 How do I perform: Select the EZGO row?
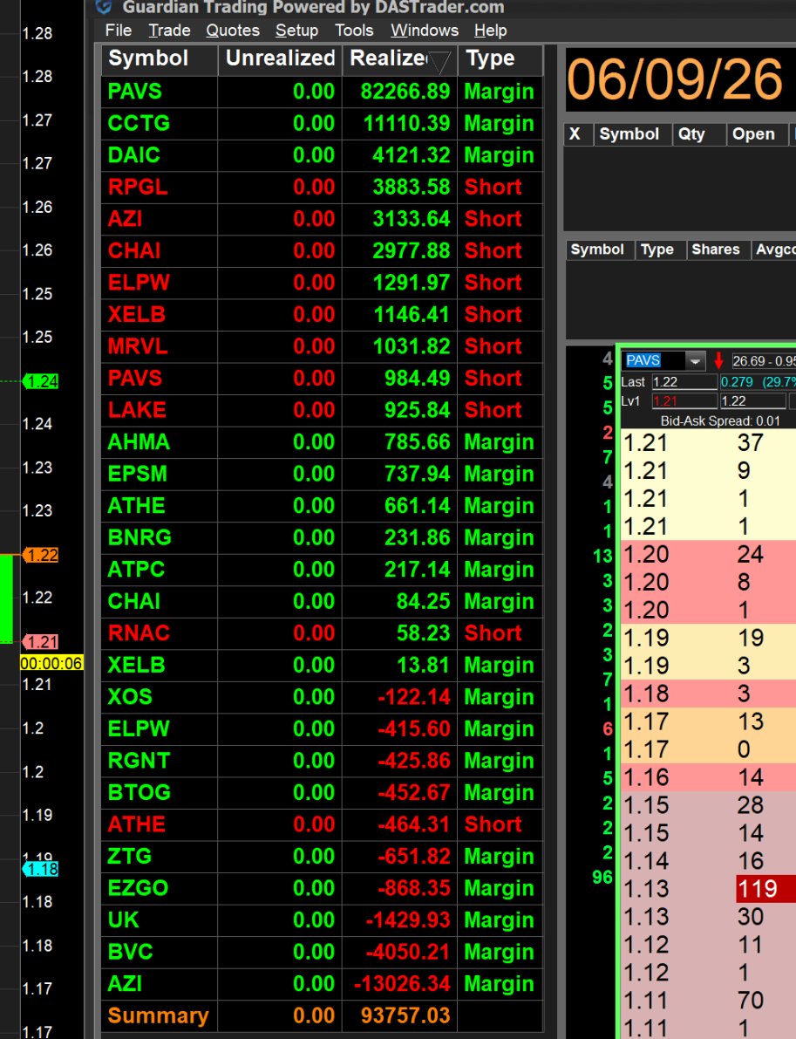coord(322,888)
